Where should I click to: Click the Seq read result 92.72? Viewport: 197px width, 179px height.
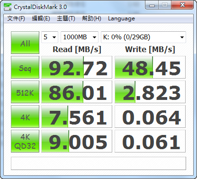click(x=77, y=67)
